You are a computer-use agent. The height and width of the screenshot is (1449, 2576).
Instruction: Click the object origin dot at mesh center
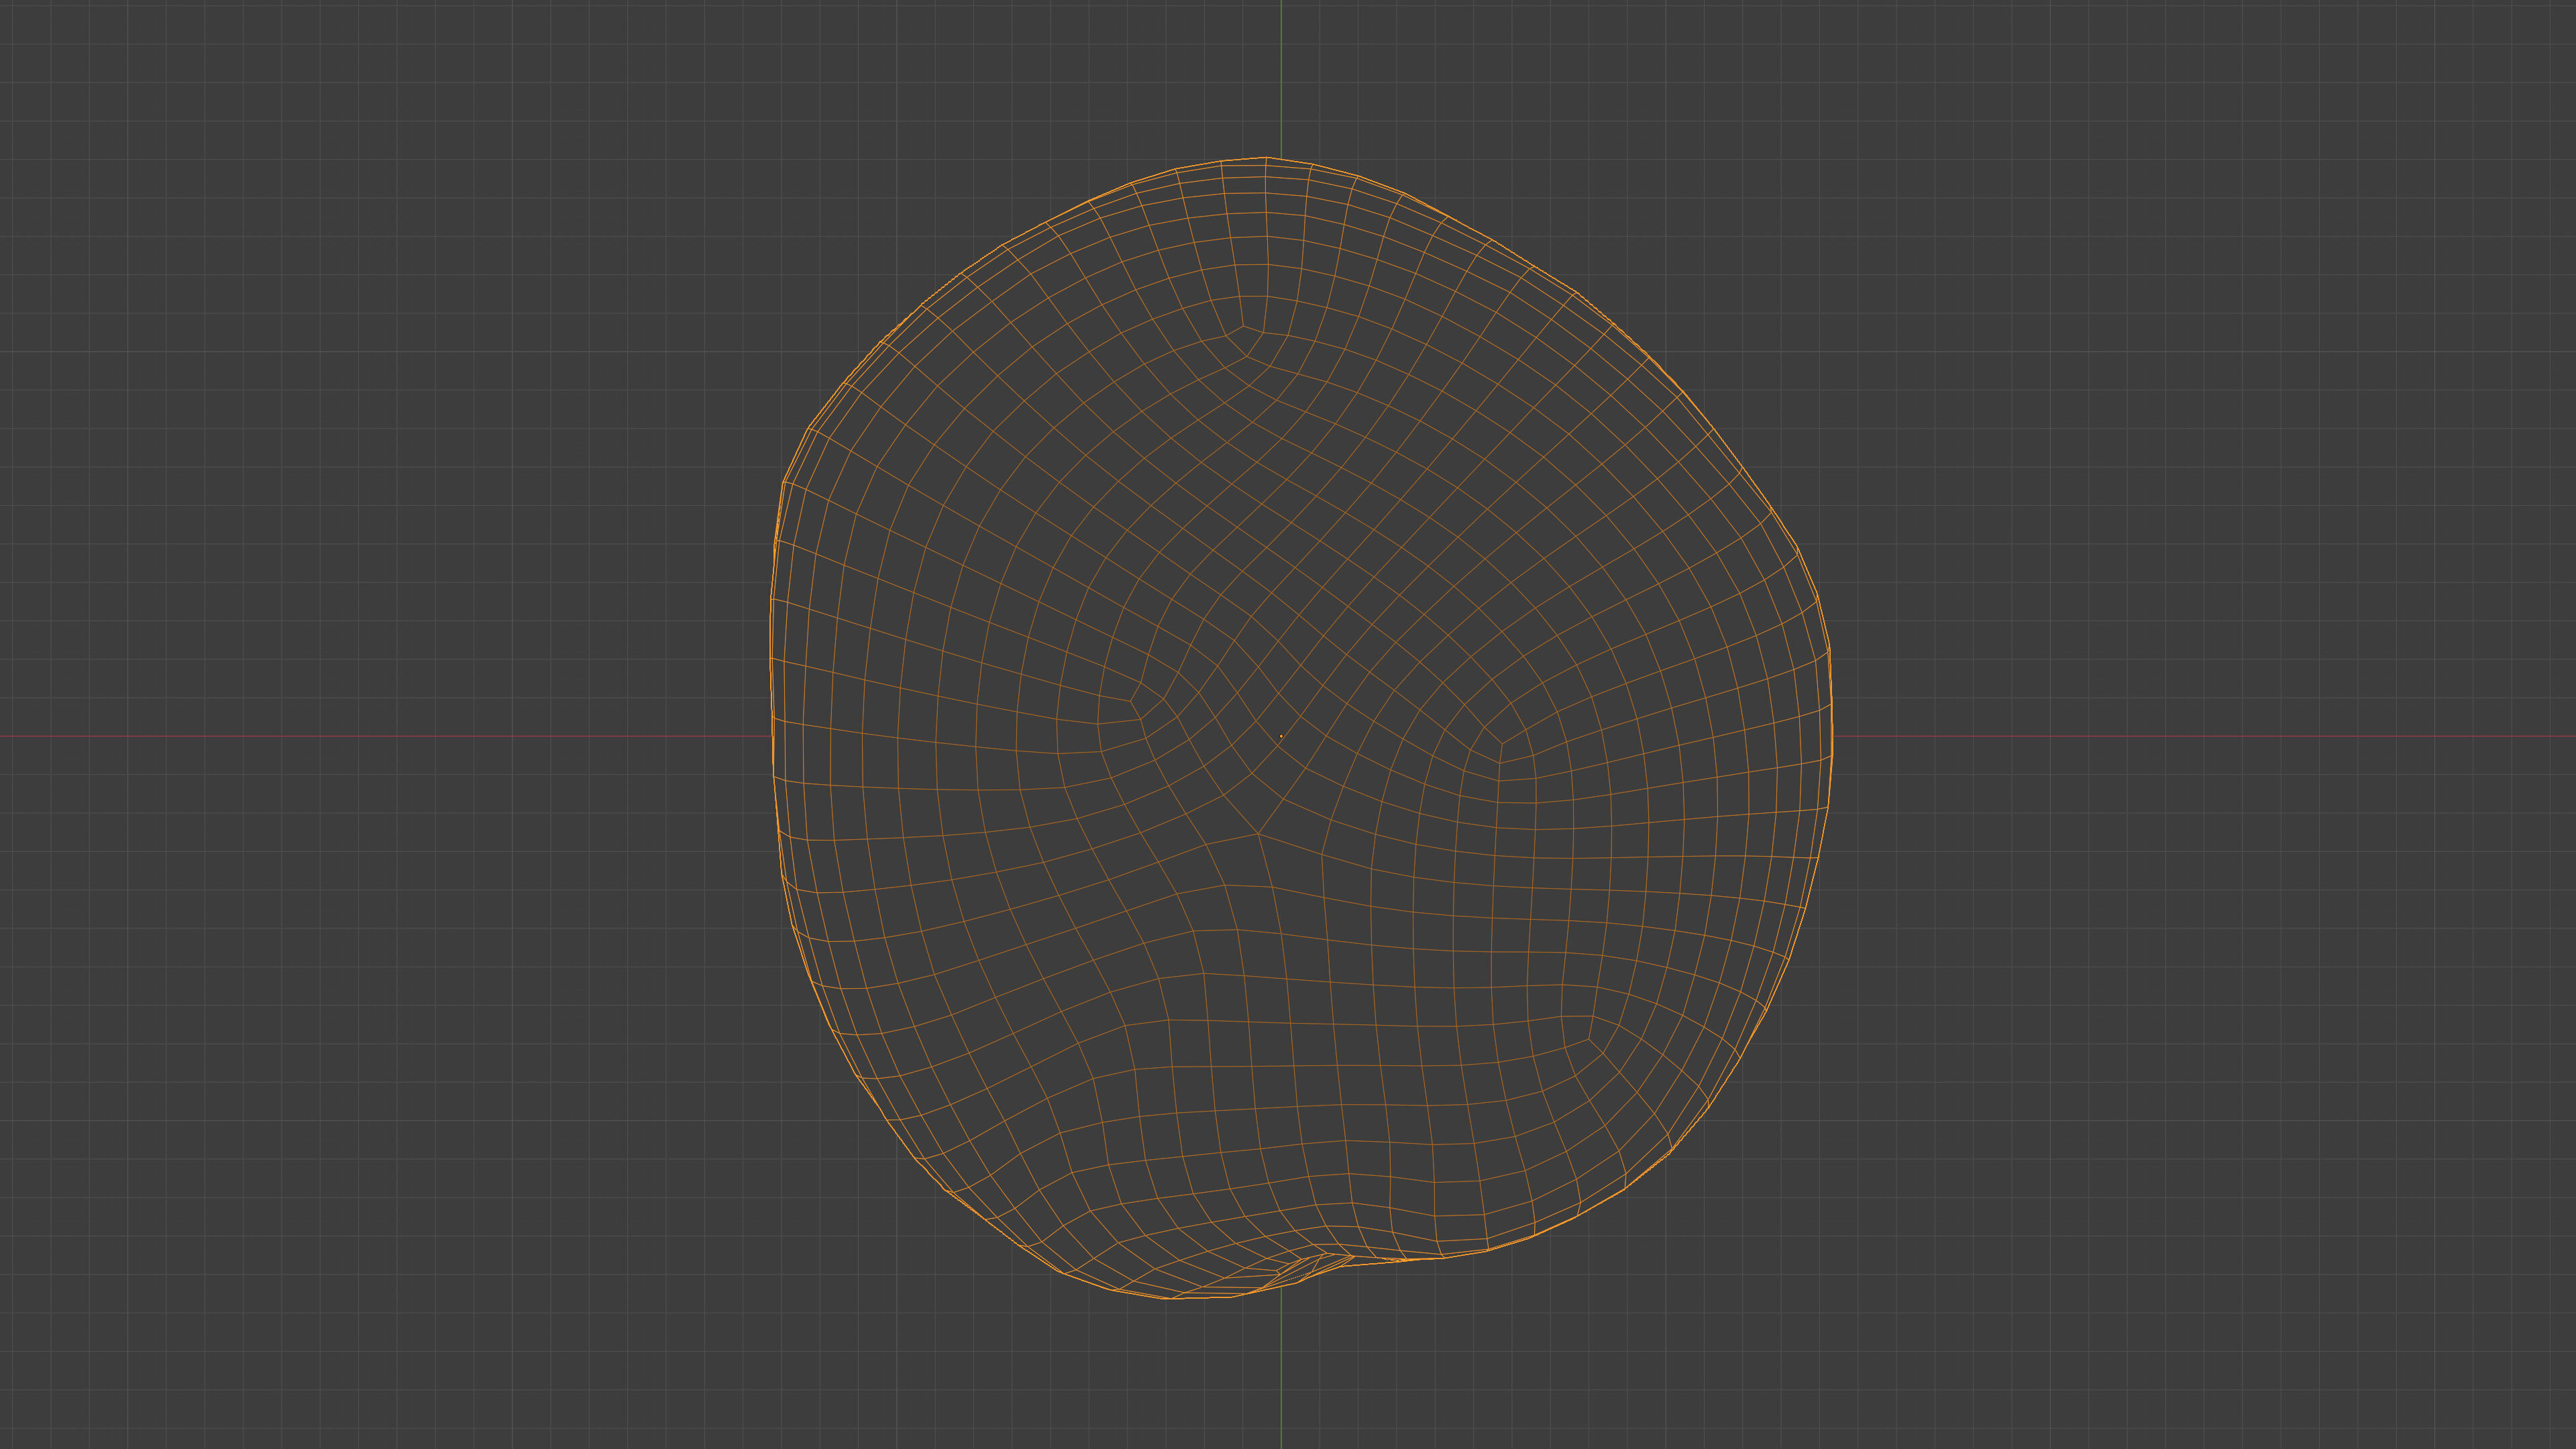tap(1281, 736)
